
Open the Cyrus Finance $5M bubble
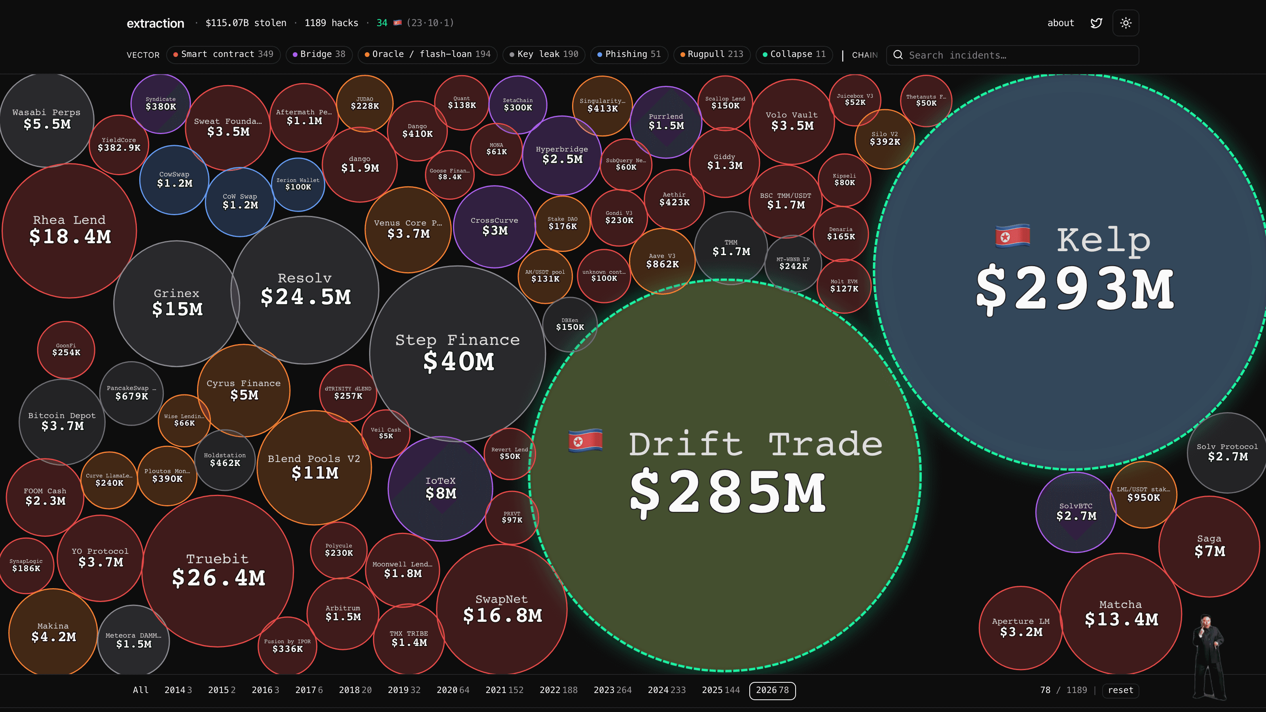[243, 390]
